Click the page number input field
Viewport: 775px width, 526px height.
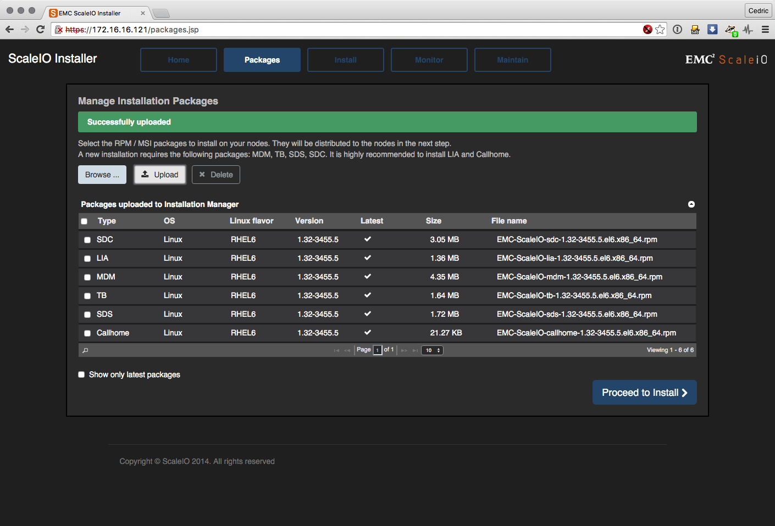click(x=378, y=350)
